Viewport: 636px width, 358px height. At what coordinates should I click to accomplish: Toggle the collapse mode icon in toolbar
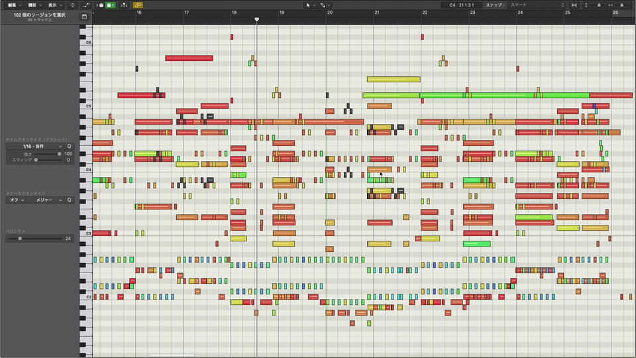[x=73, y=5]
